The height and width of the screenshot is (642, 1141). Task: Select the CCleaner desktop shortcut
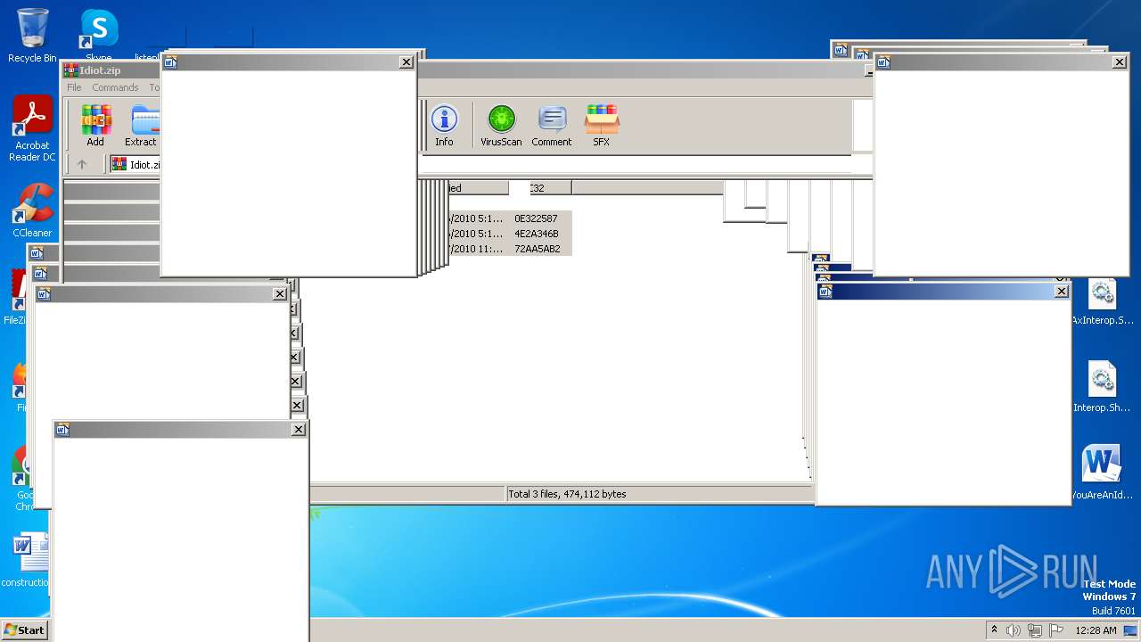pyautogui.click(x=32, y=210)
